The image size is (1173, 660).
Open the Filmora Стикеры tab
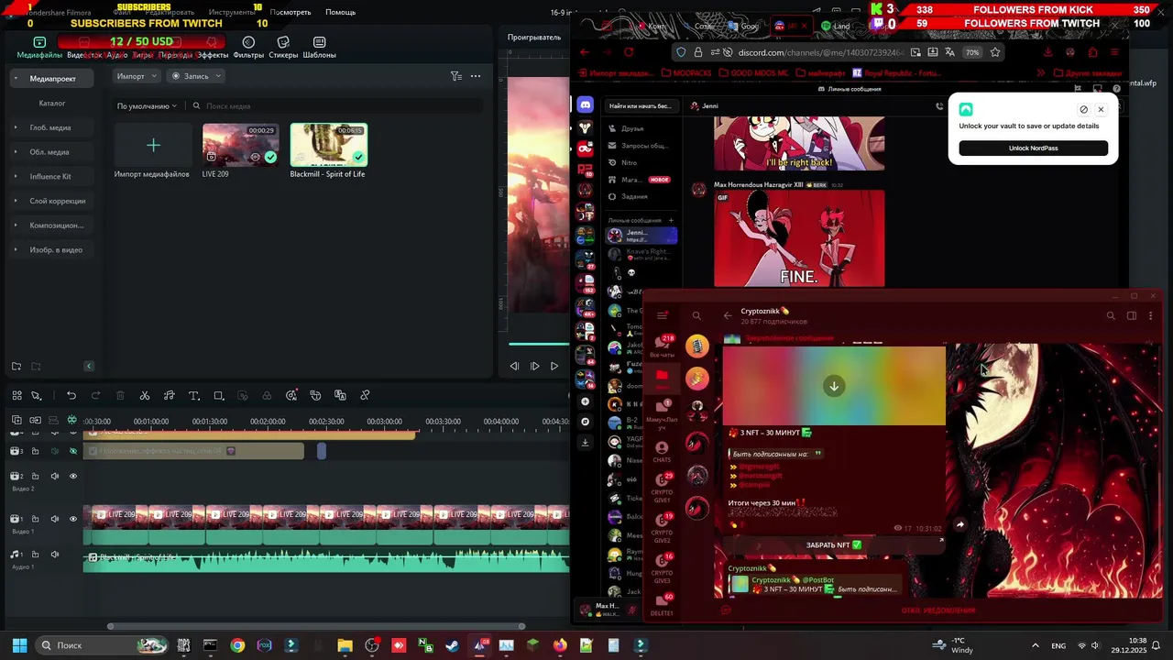pyautogui.click(x=283, y=49)
